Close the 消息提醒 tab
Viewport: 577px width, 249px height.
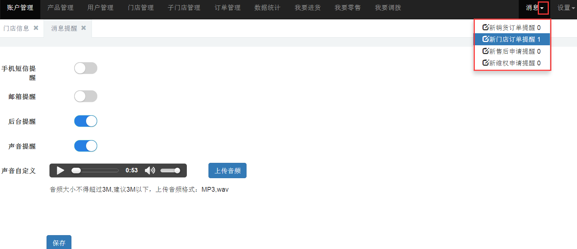click(x=84, y=28)
